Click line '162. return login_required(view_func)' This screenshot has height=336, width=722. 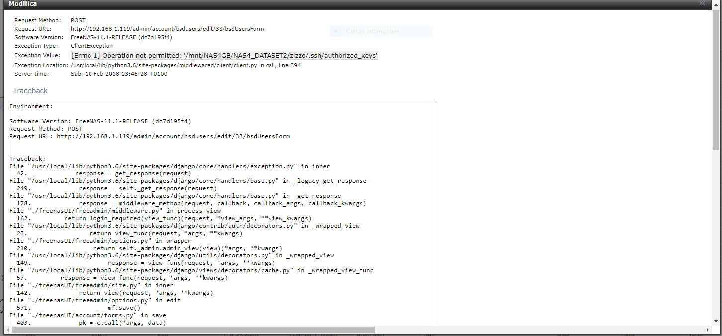coord(164,218)
